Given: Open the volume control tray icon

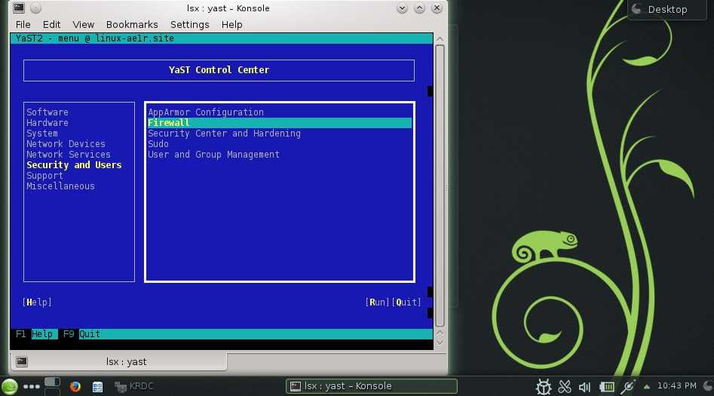Looking at the screenshot, I should coord(584,387).
